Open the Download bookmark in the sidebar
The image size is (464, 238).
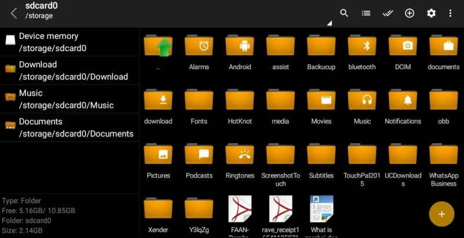[x=70, y=70]
